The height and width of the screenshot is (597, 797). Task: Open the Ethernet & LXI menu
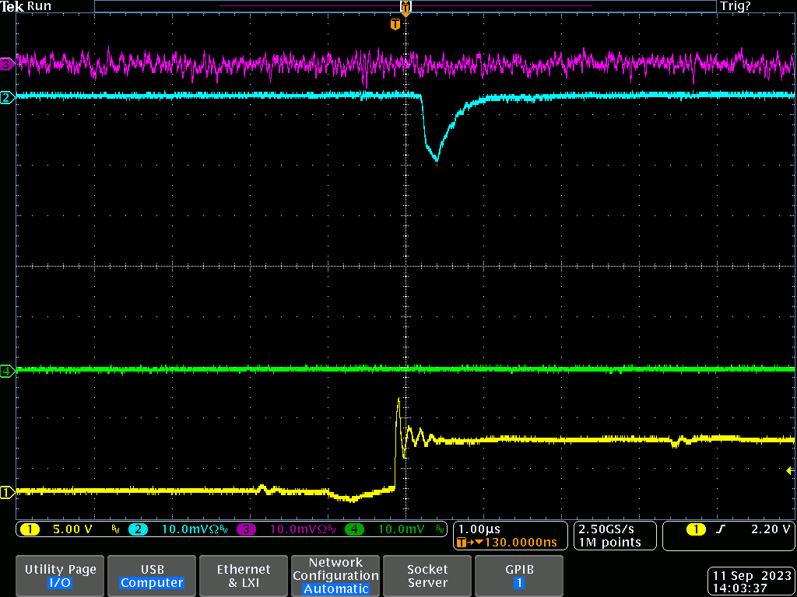pyautogui.click(x=244, y=576)
